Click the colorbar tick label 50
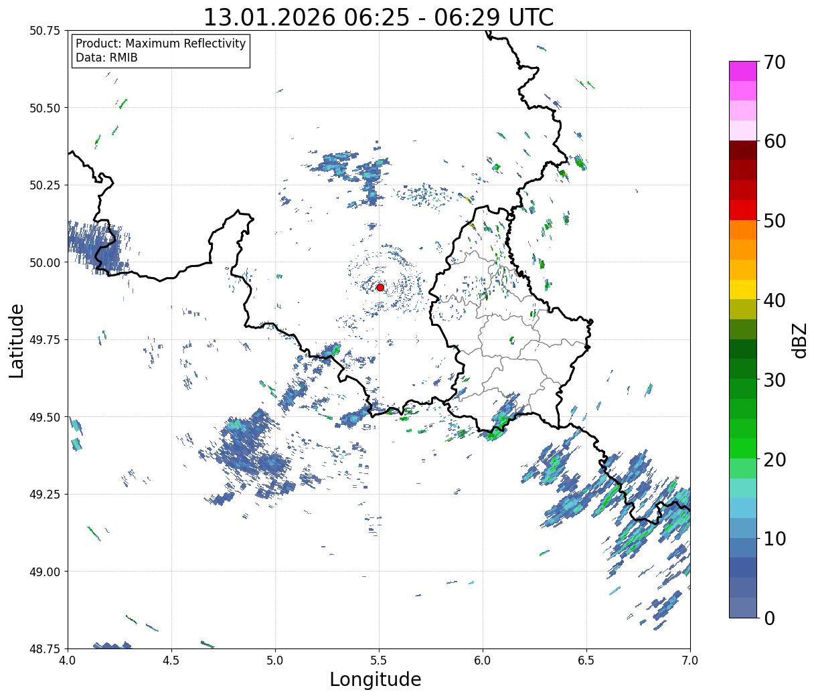This screenshot has height=696, width=816. [774, 221]
